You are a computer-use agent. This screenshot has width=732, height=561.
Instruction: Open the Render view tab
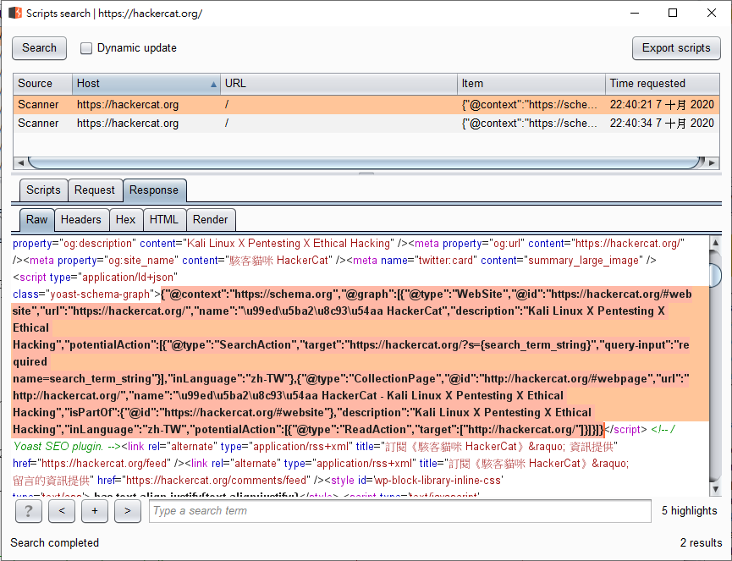click(211, 220)
